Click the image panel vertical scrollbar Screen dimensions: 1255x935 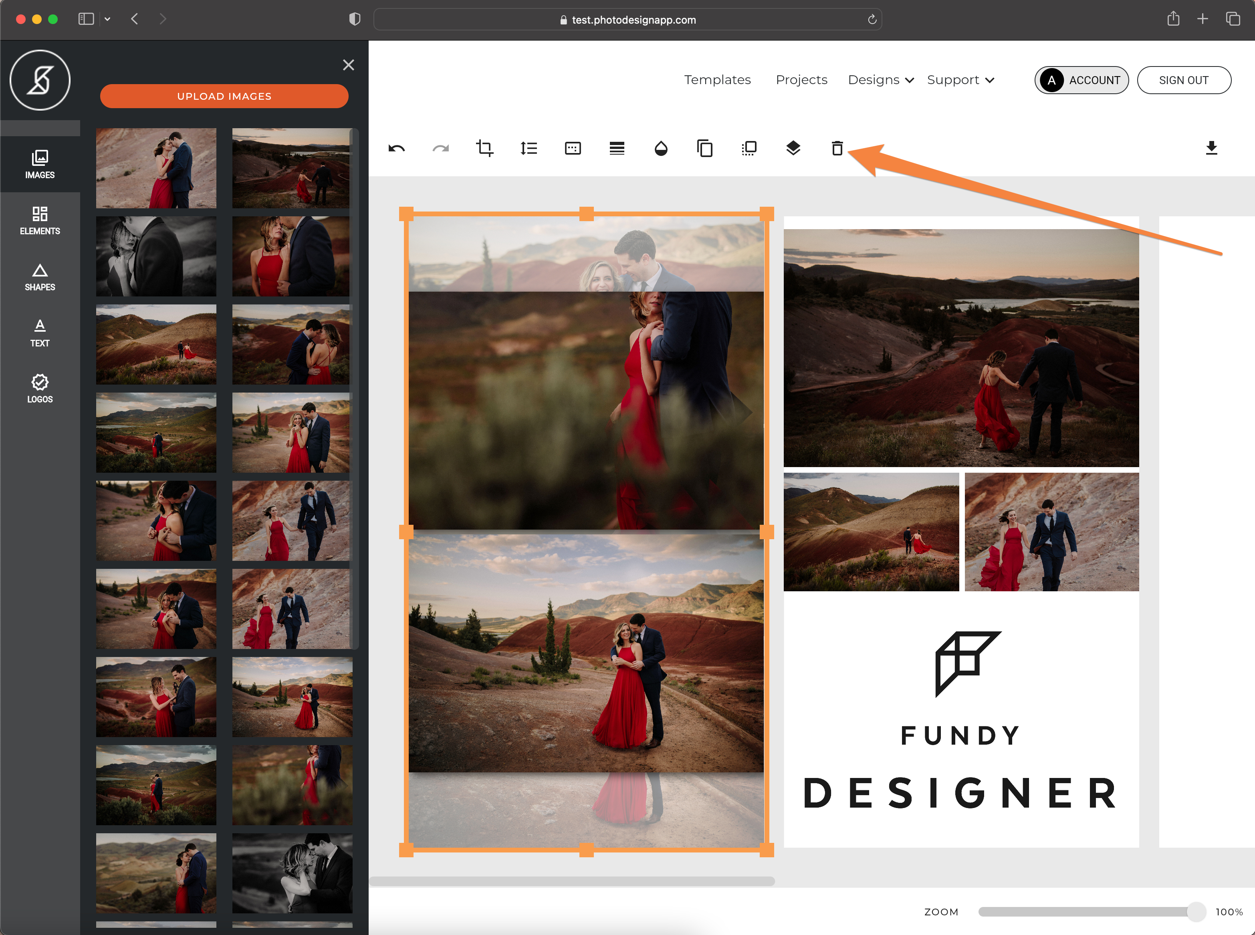click(x=354, y=388)
